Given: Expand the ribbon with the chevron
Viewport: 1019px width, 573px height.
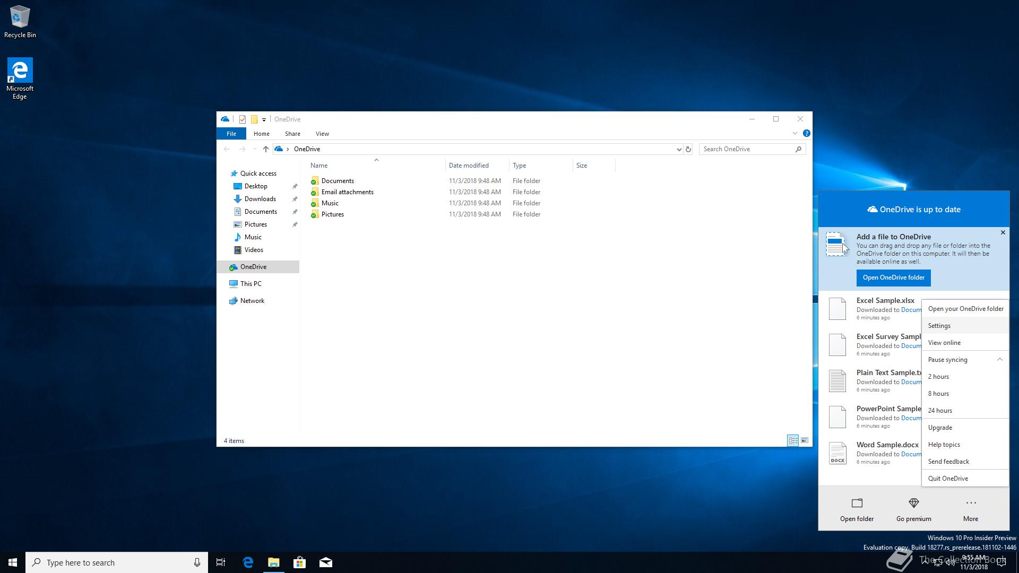Looking at the screenshot, I should pyautogui.click(x=795, y=133).
